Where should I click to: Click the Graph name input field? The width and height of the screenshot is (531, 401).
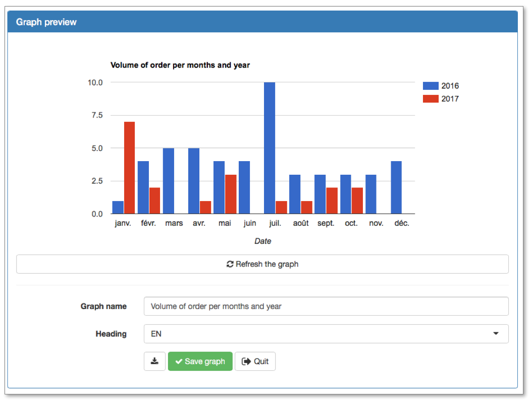coord(326,307)
